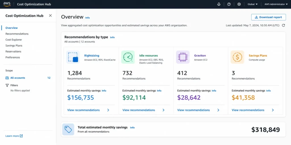Screen dimensions: 291x145
Task: Open the Rightsizing title link
Action: pos(92,56)
